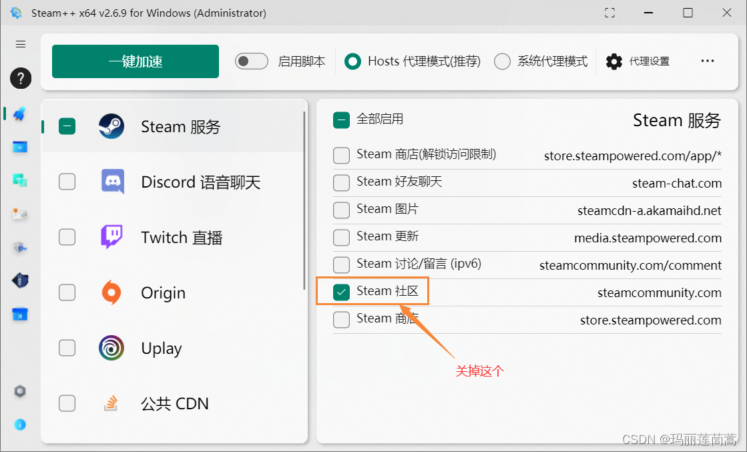This screenshot has height=452, width=747.
Task: Check Steam 讨论/留言 (ipv6) checkbox
Action: pyautogui.click(x=342, y=265)
